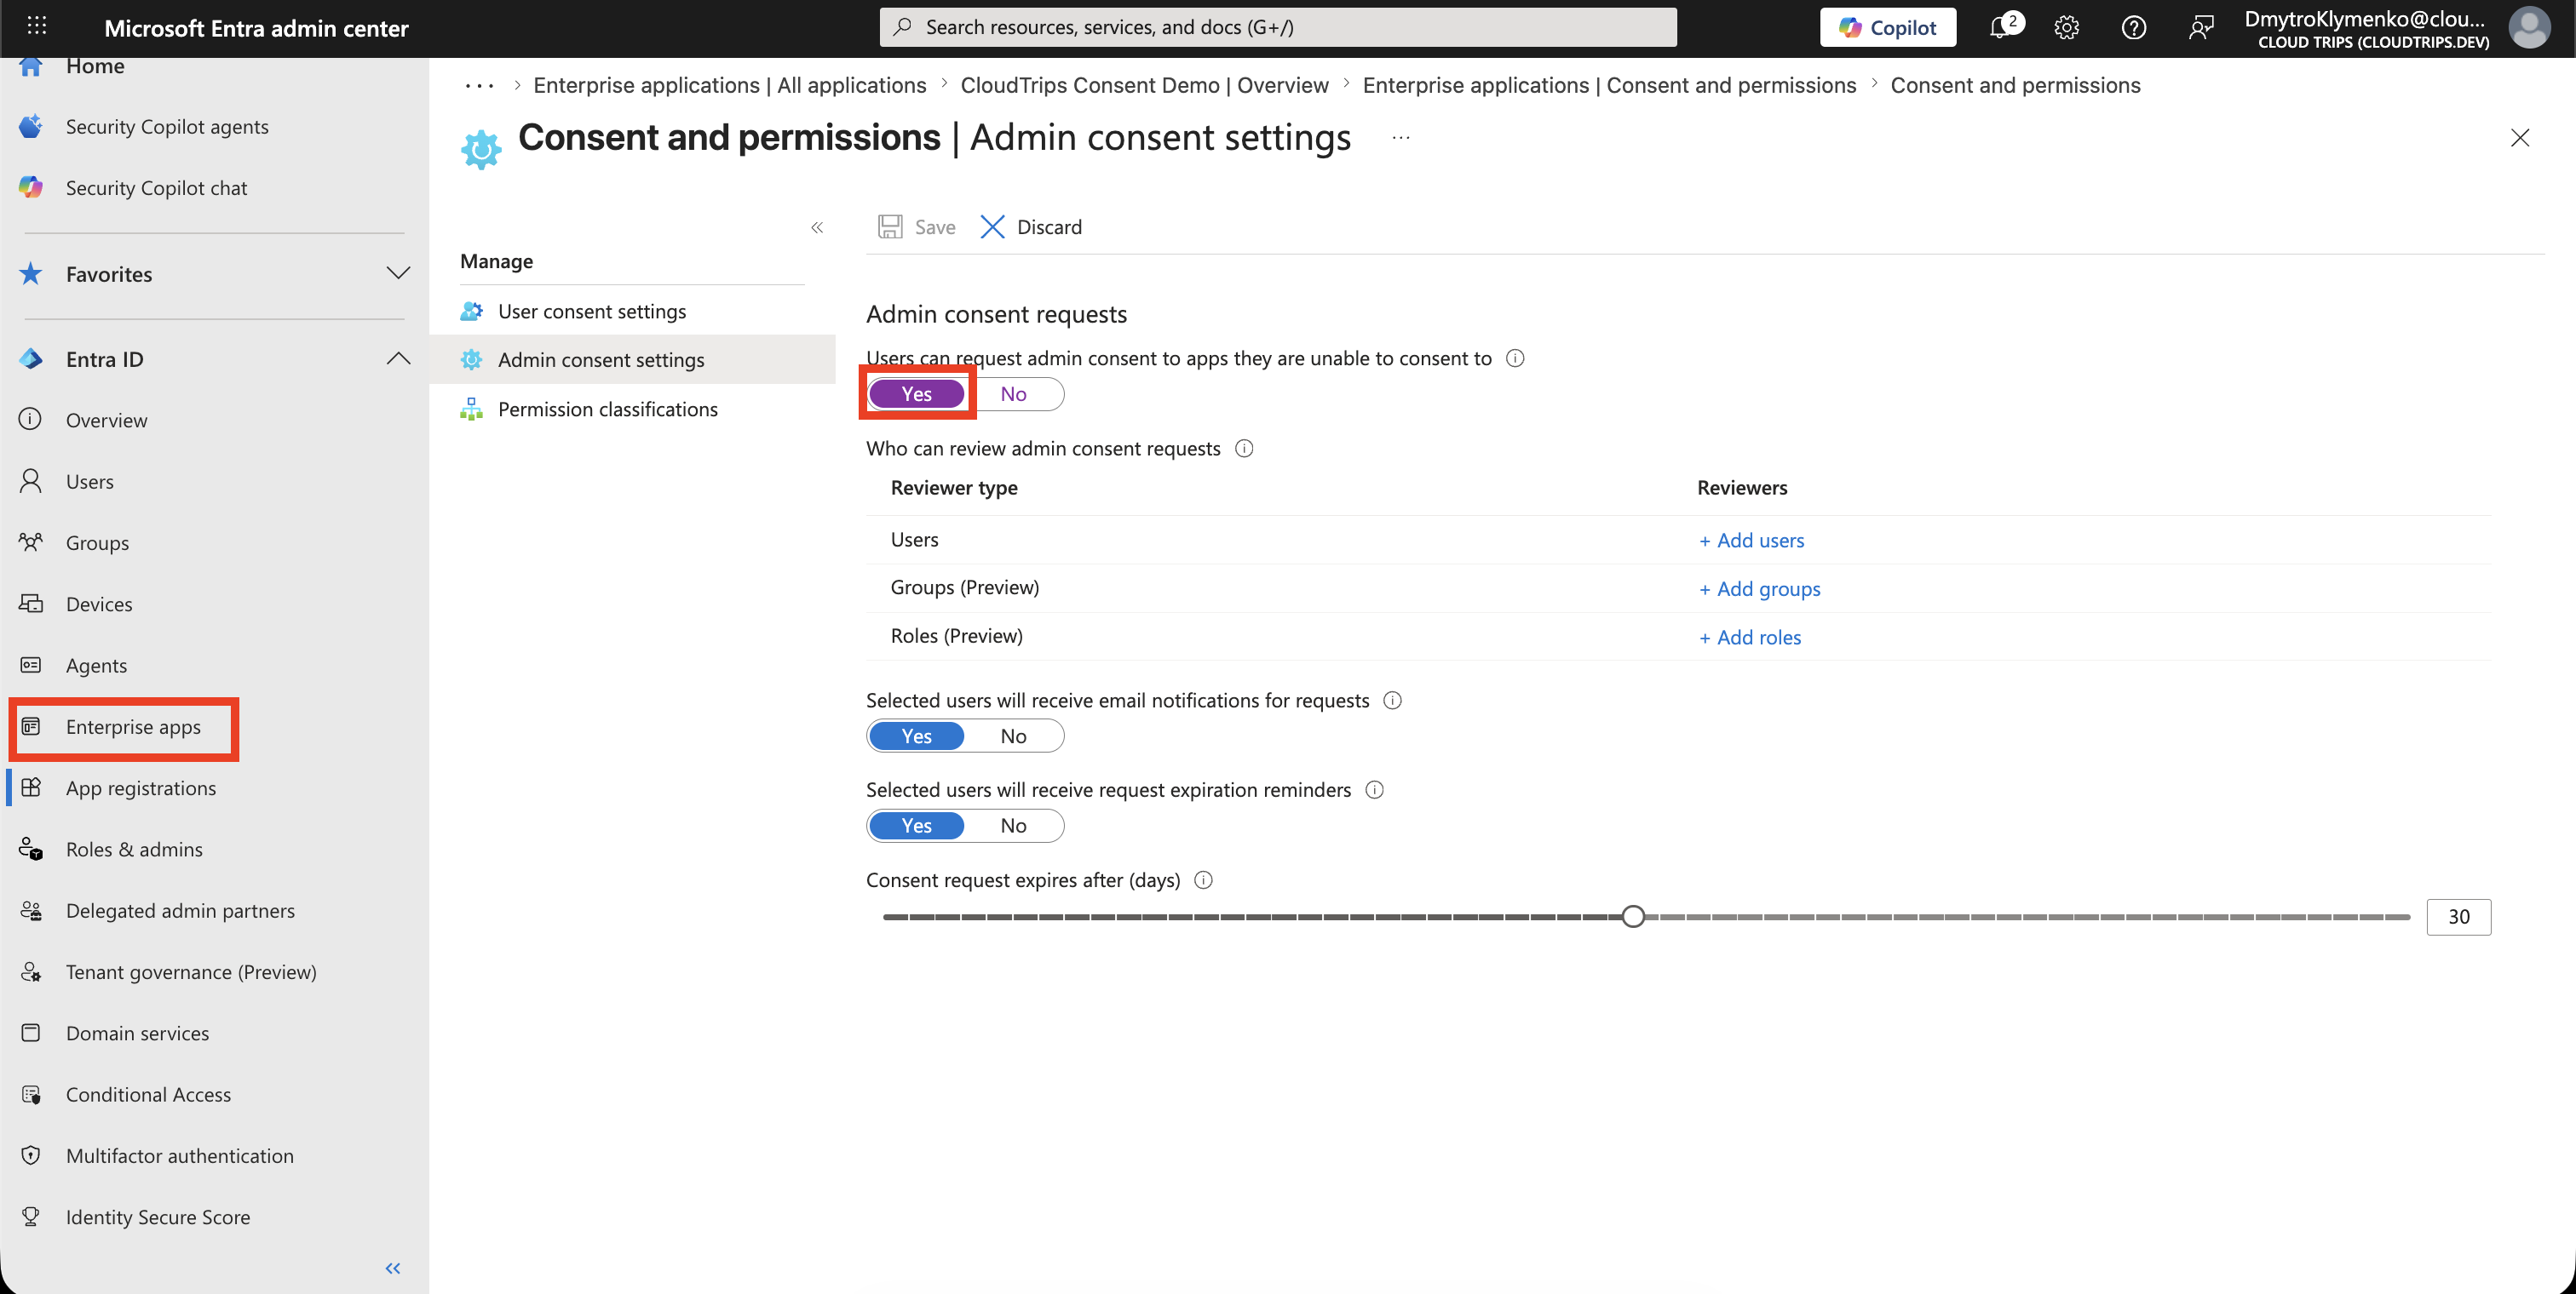The width and height of the screenshot is (2576, 1294).
Task: Collapse the main sidebar with double chevron
Action: coord(393,1268)
